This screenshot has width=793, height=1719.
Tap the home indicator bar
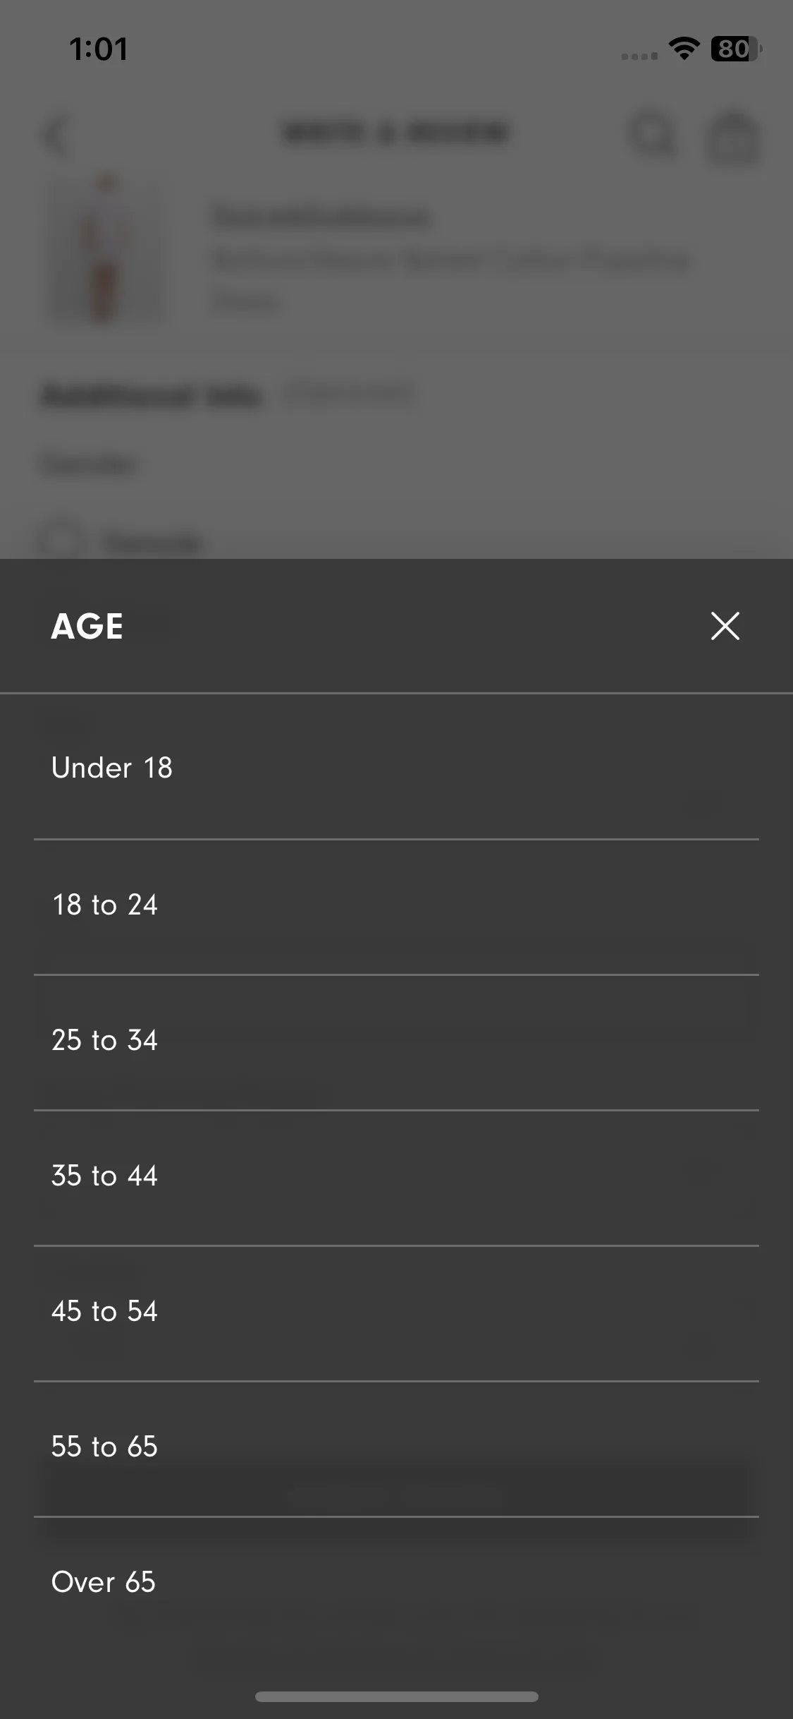[396, 1696]
